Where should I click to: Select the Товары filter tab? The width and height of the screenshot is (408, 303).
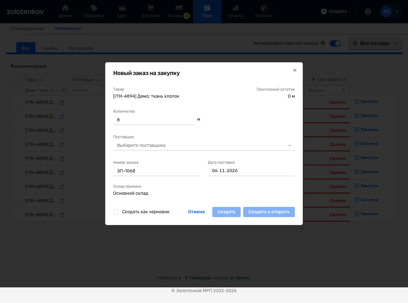click(x=49, y=48)
